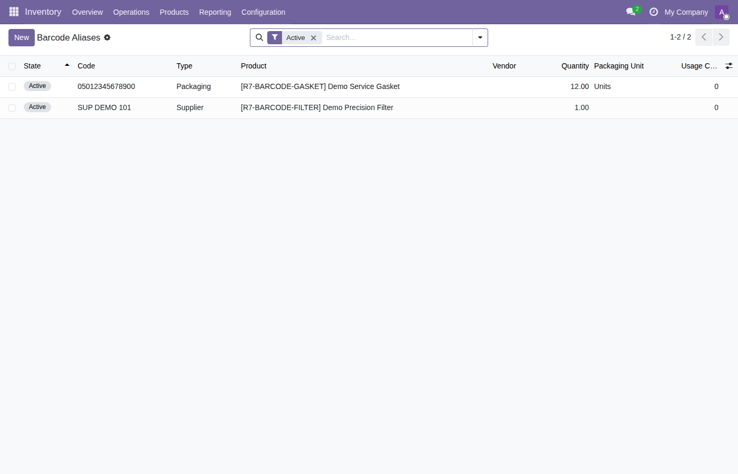Image resolution: width=738 pixels, height=474 pixels.
Task: Click the New button
Action: (22, 37)
